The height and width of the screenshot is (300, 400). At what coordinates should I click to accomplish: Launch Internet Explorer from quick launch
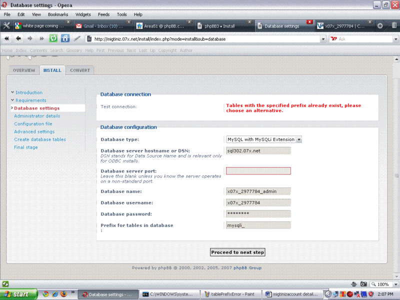pyautogui.click(x=55, y=294)
